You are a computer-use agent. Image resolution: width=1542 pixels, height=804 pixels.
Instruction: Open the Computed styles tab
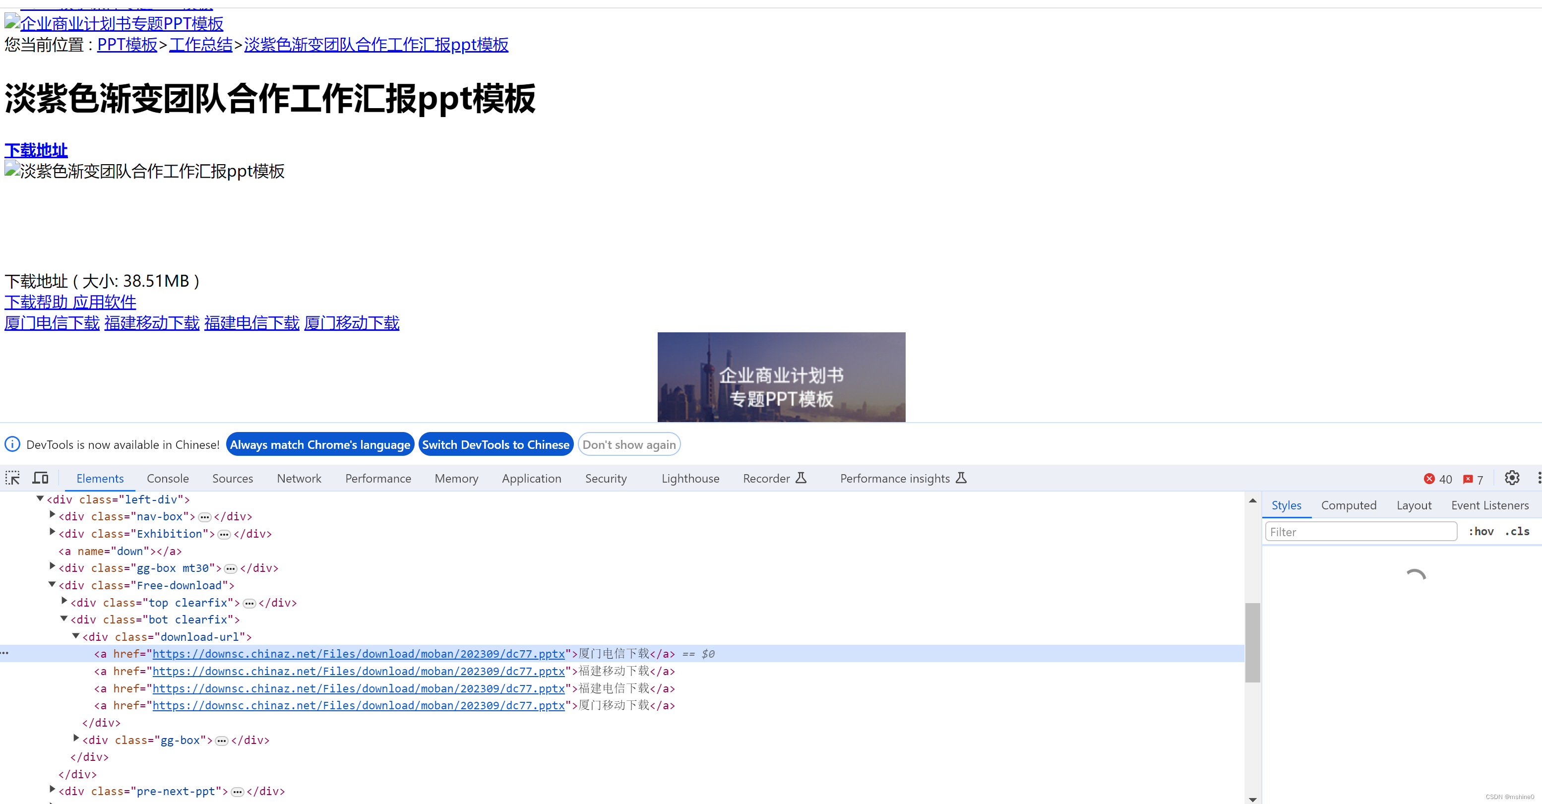point(1349,505)
